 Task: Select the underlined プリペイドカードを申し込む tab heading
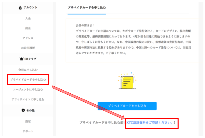[87, 8]
